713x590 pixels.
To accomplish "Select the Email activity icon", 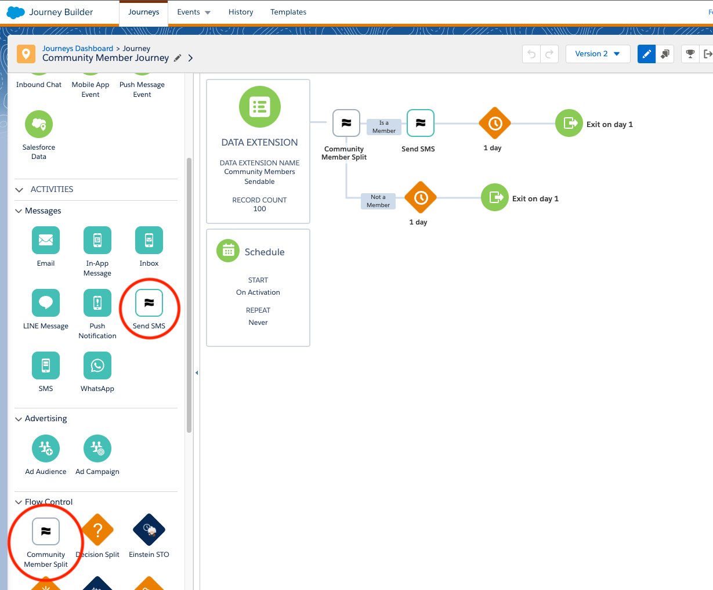I will 46,240.
